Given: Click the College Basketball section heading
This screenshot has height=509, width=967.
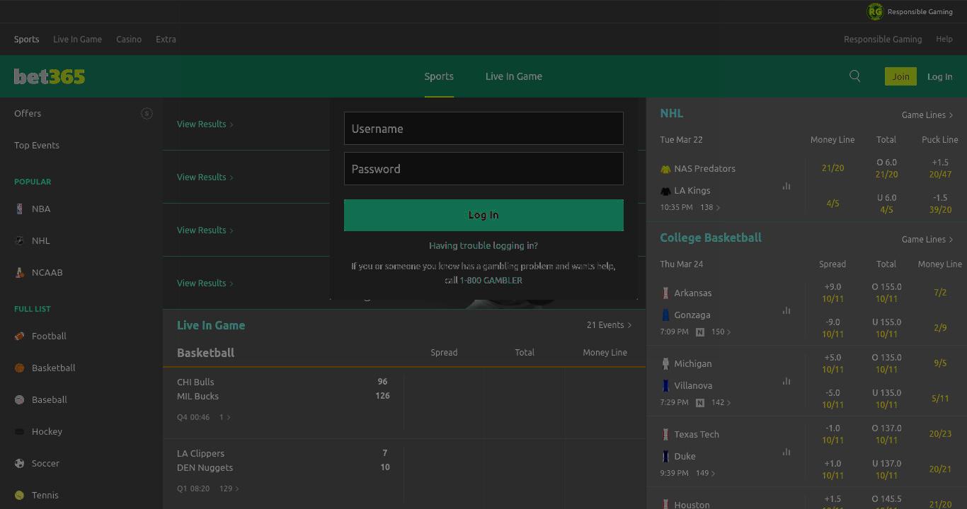Looking at the screenshot, I should [x=711, y=238].
